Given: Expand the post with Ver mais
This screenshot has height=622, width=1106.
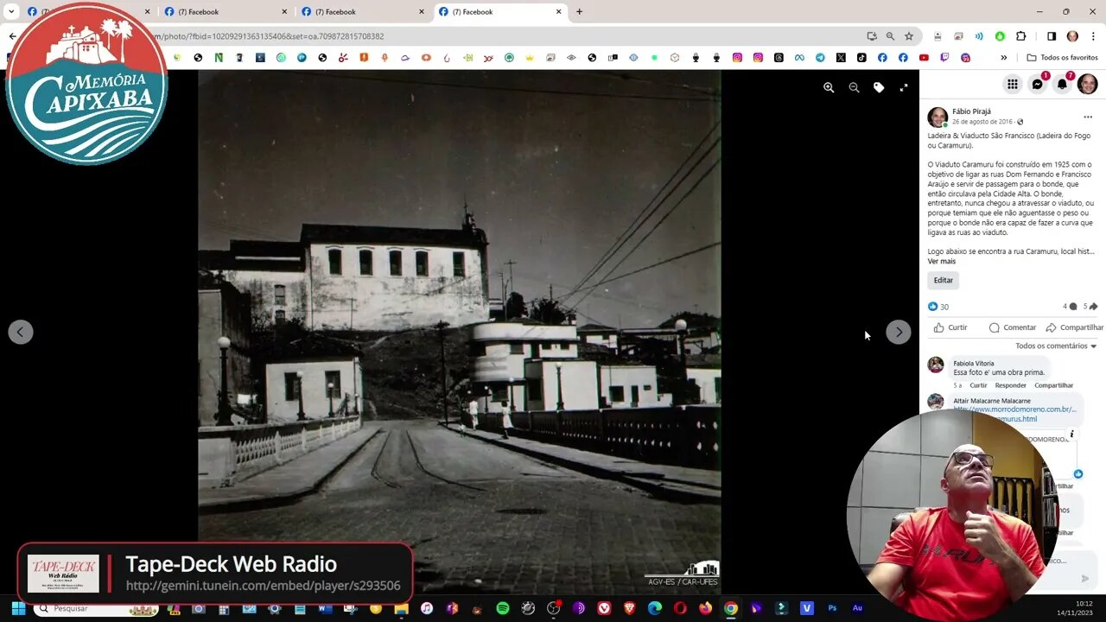Looking at the screenshot, I should pos(942,261).
